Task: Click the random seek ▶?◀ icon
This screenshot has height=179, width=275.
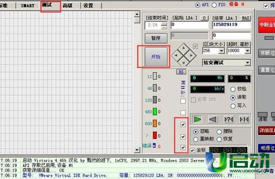Action: 229,119
